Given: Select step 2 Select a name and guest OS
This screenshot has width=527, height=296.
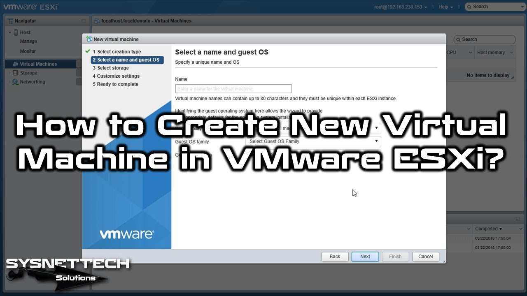Looking at the screenshot, I should coord(127,60).
